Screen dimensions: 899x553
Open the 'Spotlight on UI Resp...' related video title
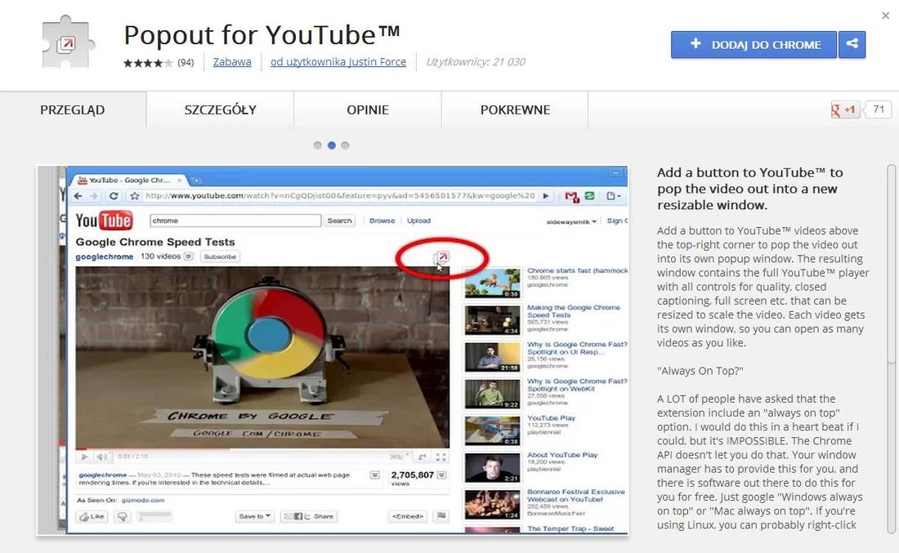coord(577,348)
